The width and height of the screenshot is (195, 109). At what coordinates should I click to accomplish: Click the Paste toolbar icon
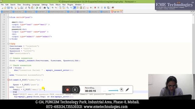[x=32, y=8]
